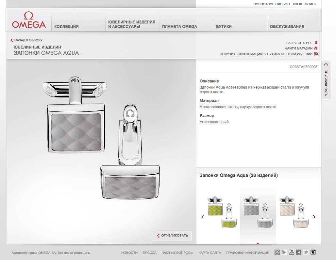Viewport: 336px width, 260px height.
Task: Click the НАЙТИ МАГАЗИН link
Action: tap(298, 48)
